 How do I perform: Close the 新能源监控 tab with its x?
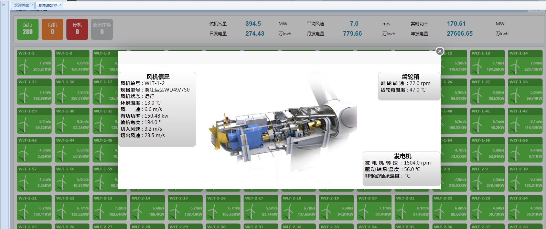[61, 5]
